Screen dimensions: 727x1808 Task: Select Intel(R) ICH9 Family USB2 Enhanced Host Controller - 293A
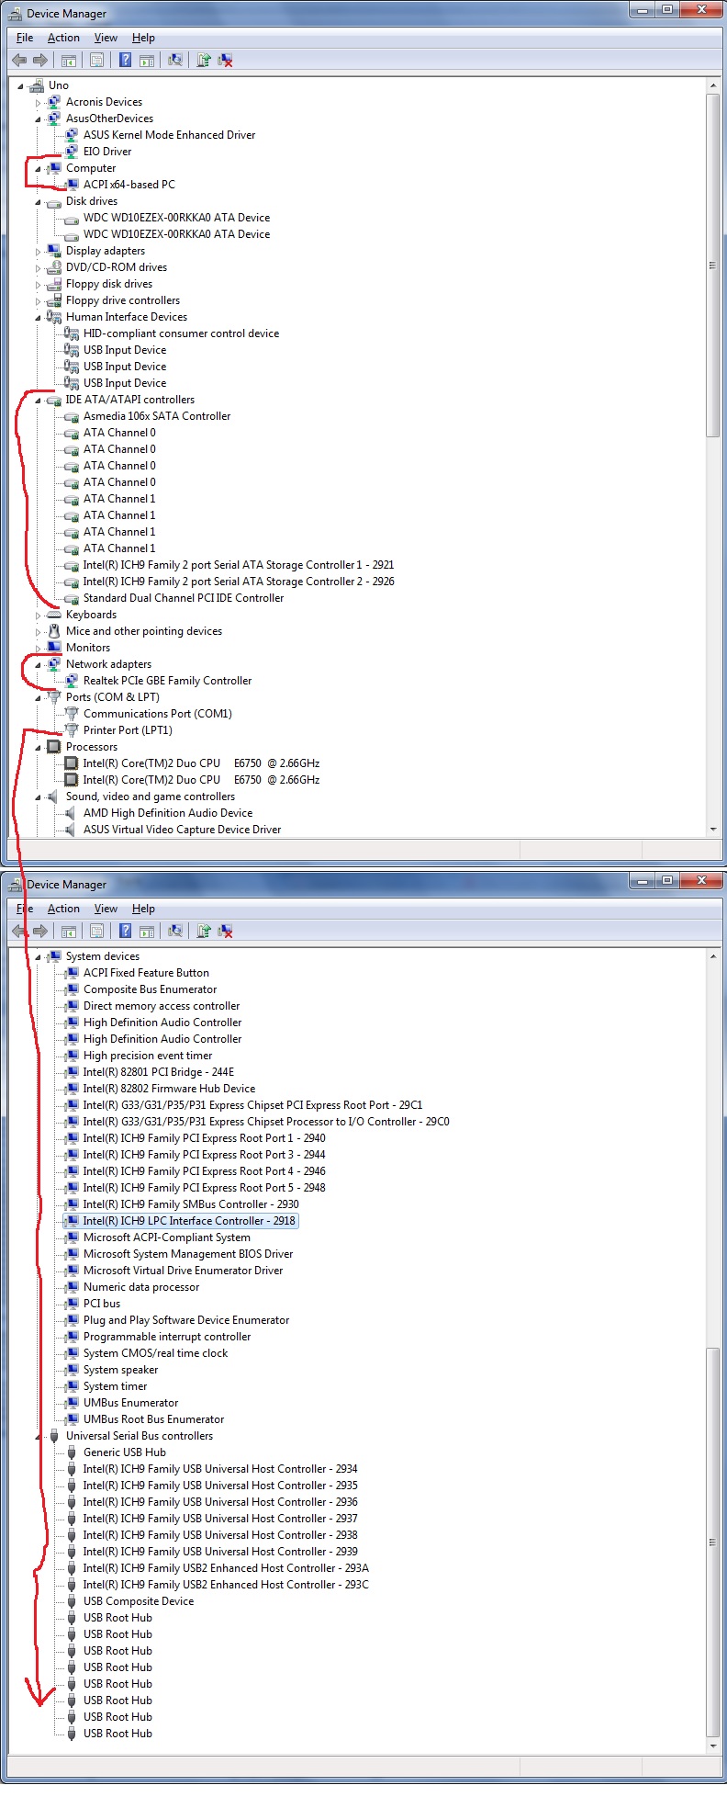(226, 1568)
